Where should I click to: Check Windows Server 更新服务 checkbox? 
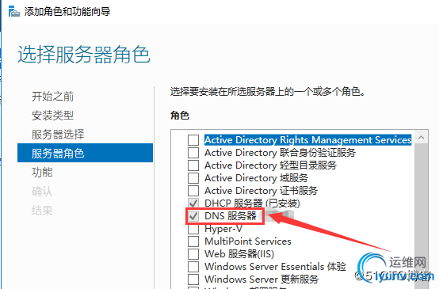(x=193, y=279)
